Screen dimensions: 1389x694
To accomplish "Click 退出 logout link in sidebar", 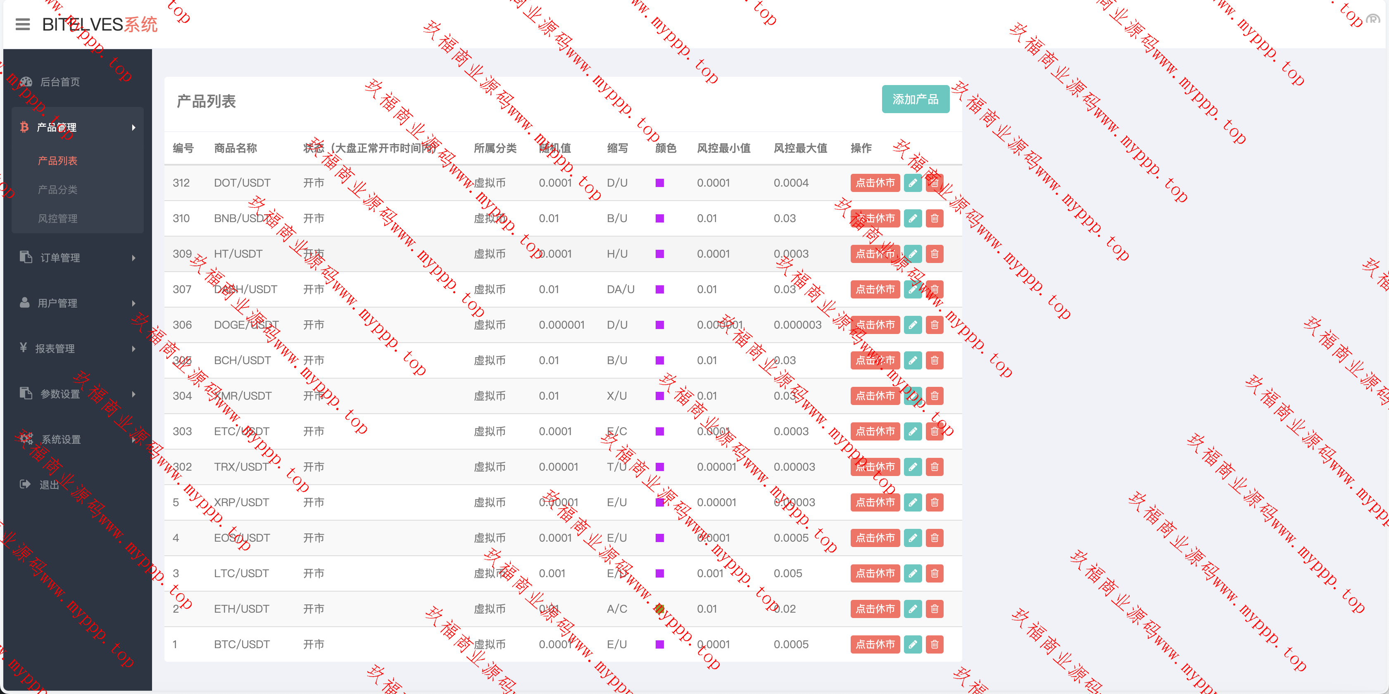I will click(48, 484).
